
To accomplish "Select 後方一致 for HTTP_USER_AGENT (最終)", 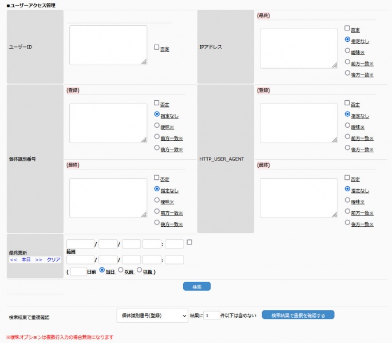I will (x=347, y=223).
